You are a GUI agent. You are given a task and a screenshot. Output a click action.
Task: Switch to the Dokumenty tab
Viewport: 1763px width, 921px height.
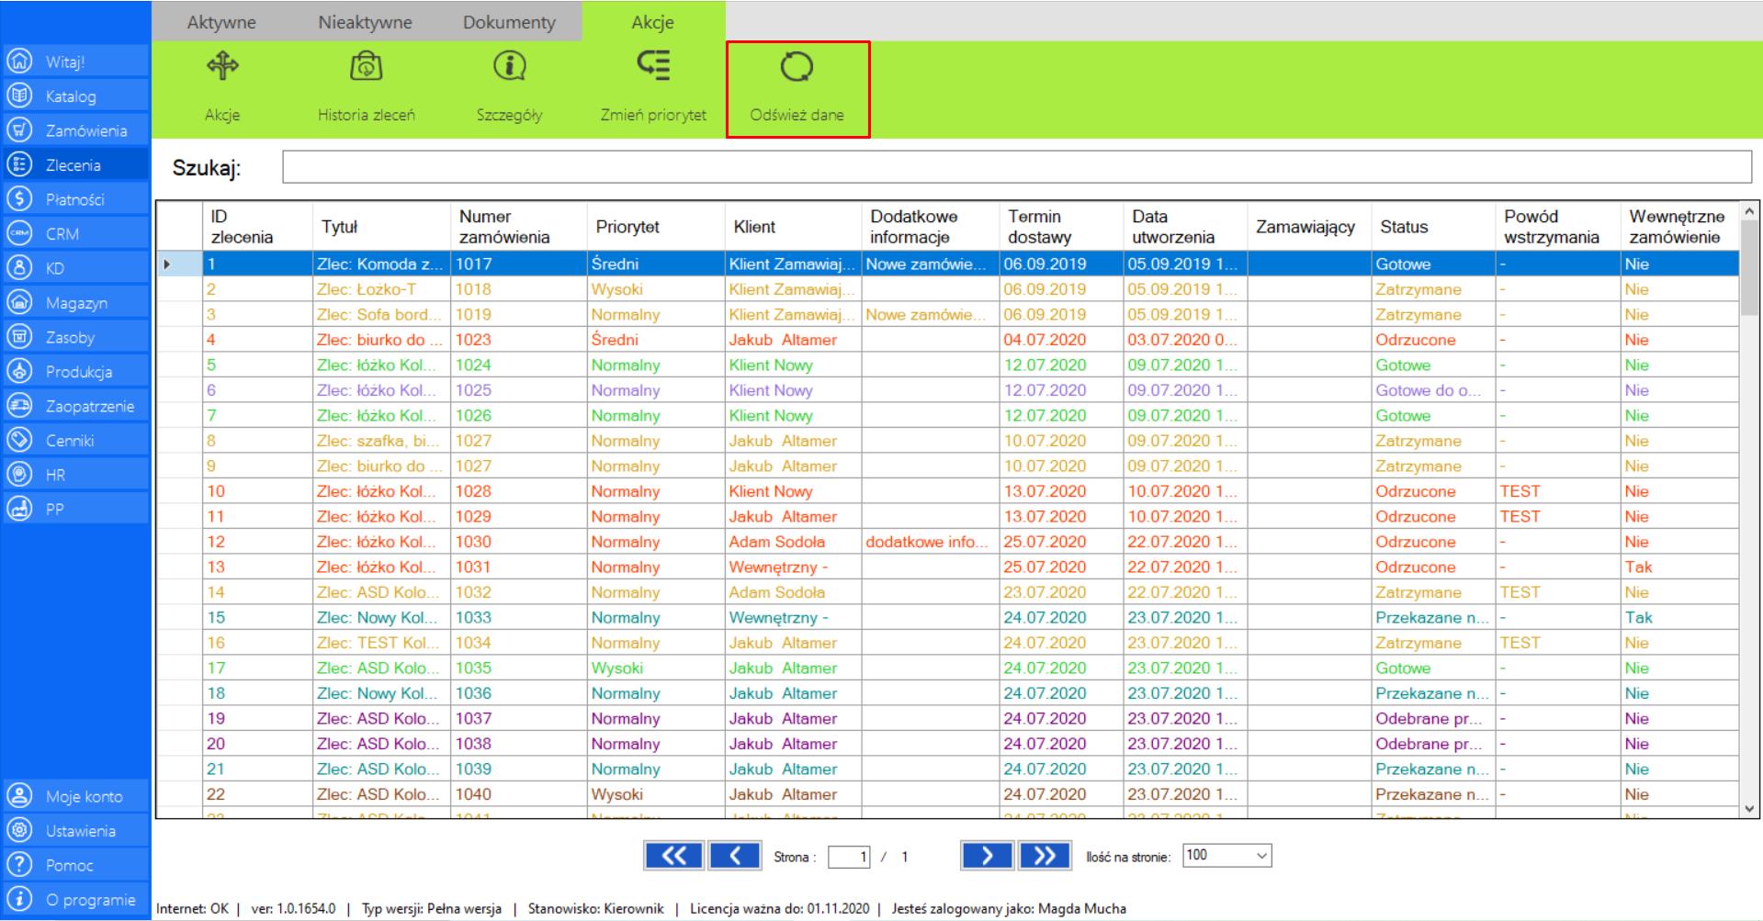point(509,22)
